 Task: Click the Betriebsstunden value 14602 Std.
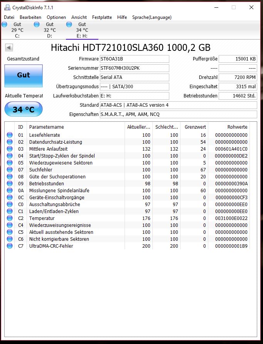(238, 96)
